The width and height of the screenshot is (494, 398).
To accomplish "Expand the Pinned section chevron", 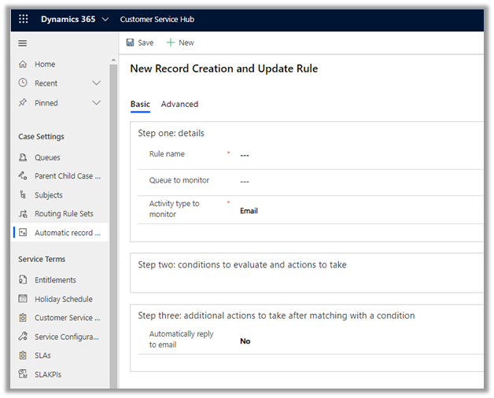I will coord(97,103).
